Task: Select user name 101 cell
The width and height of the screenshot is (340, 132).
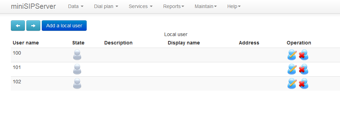Action: [x=17, y=67]
